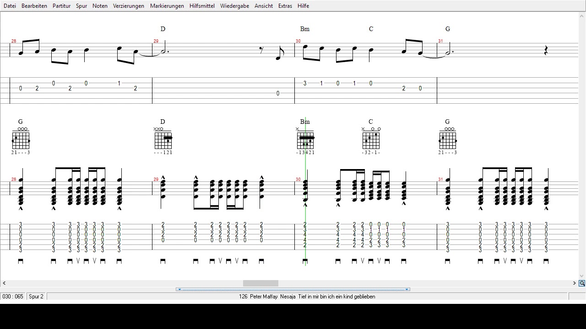
Task: Click the downstroke symbol at the green cursor
Action: pyautogui.click(x=305, y=261)
